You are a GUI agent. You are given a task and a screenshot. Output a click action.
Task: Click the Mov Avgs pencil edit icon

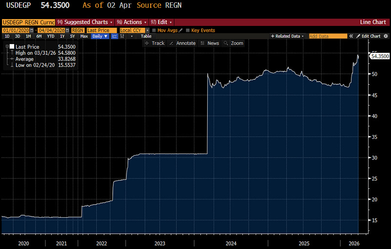click(181, 30)
